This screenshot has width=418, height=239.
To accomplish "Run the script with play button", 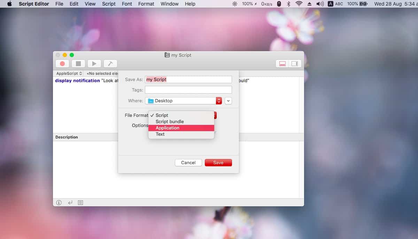I will (x=94, y=64).
